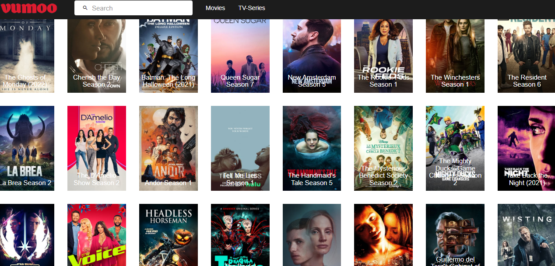Open the Movies section
This screenshot has height=266, width=555.
(215, 8)
